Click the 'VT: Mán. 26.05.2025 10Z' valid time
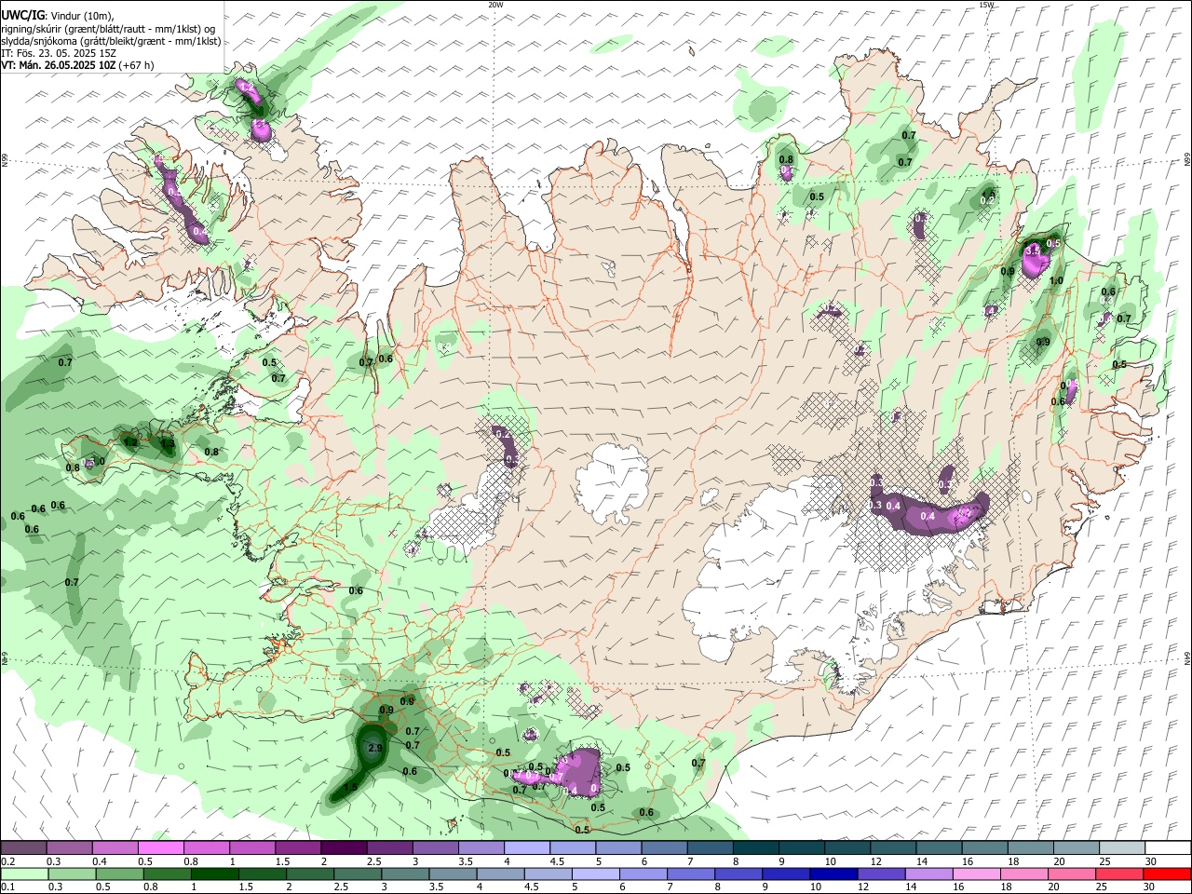Viewport: 1192px width, 894px height. 58,65
